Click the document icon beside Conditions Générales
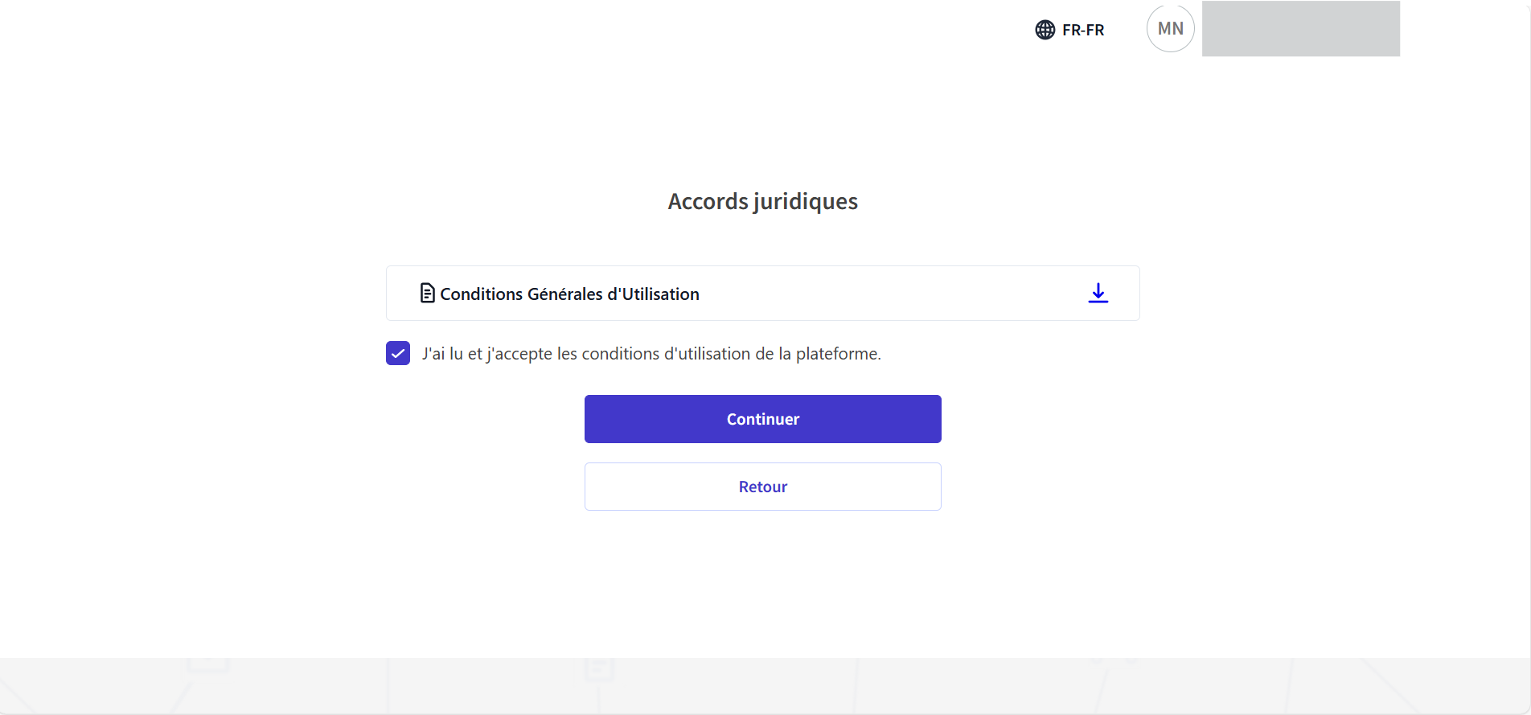This screenshot has width=1531, height=715. (428, 293)
